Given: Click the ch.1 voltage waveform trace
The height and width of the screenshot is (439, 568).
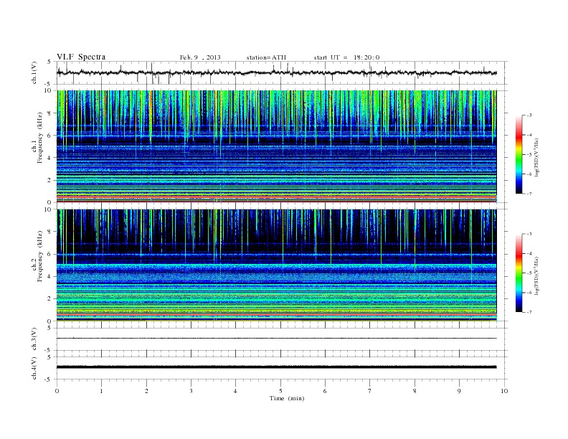Looking at the screenshot, I should 276,72.
